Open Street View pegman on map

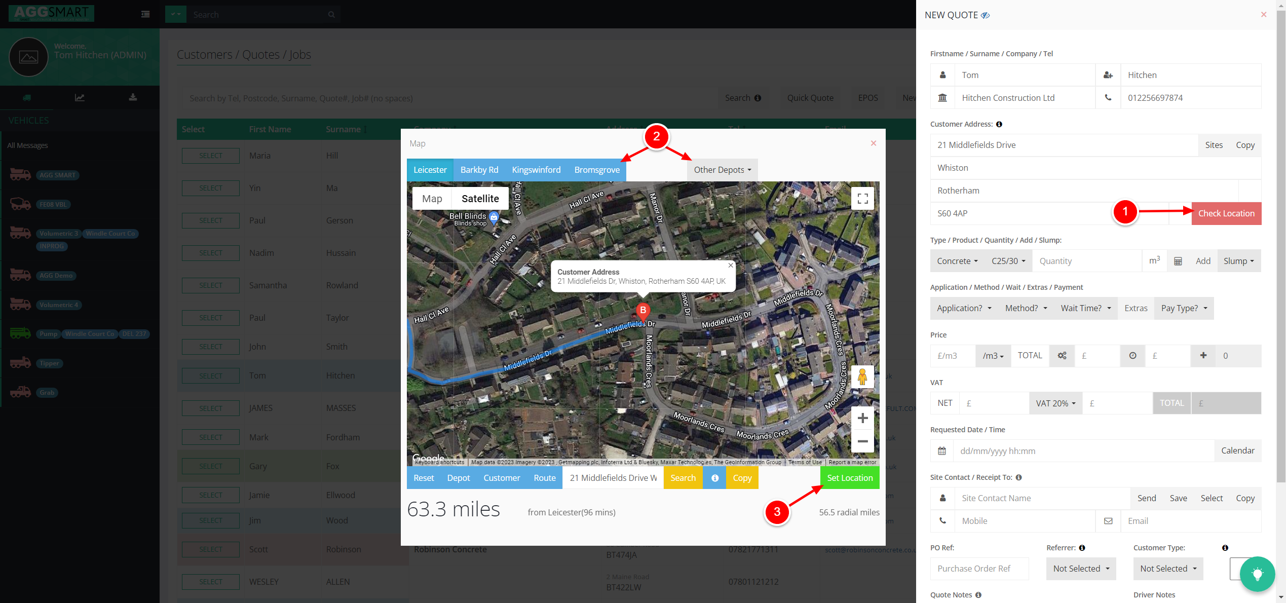pyautogui.click(x=862, y=377)
